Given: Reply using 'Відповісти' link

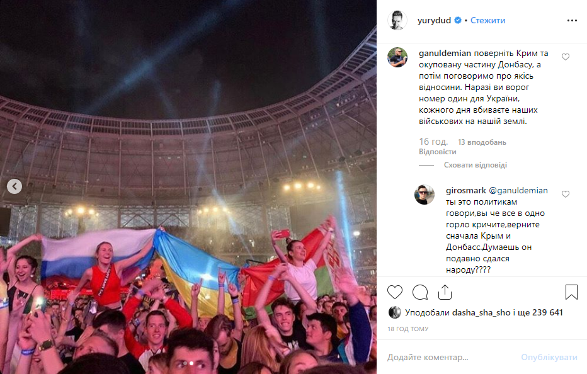Looking at the screenshot, I should (x=437, y=152).
